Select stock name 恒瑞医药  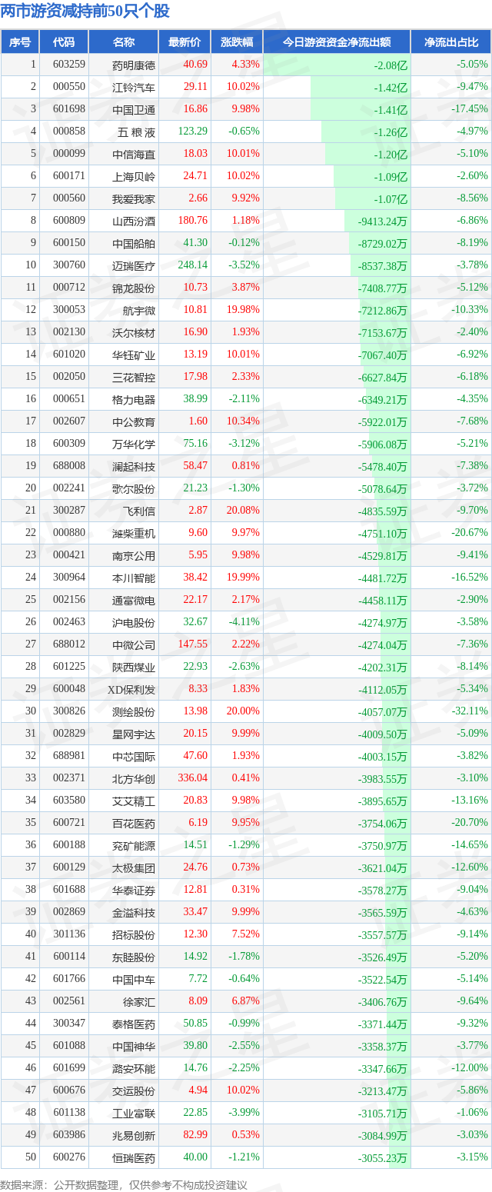(x=134, y=1157)
